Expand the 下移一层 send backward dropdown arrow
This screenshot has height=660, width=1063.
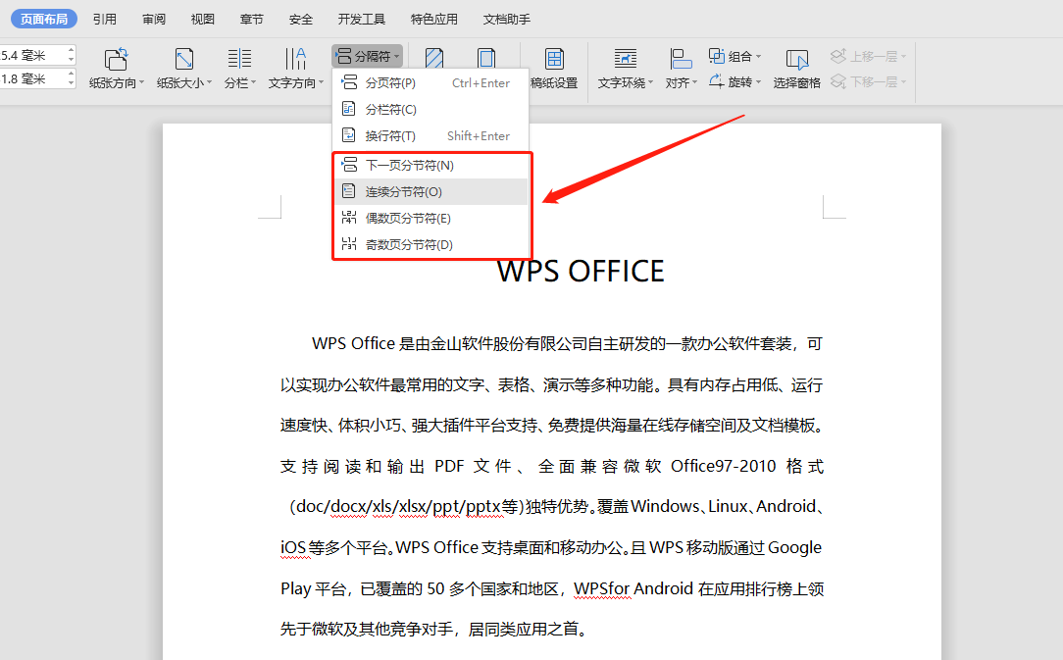click(904, 82)
